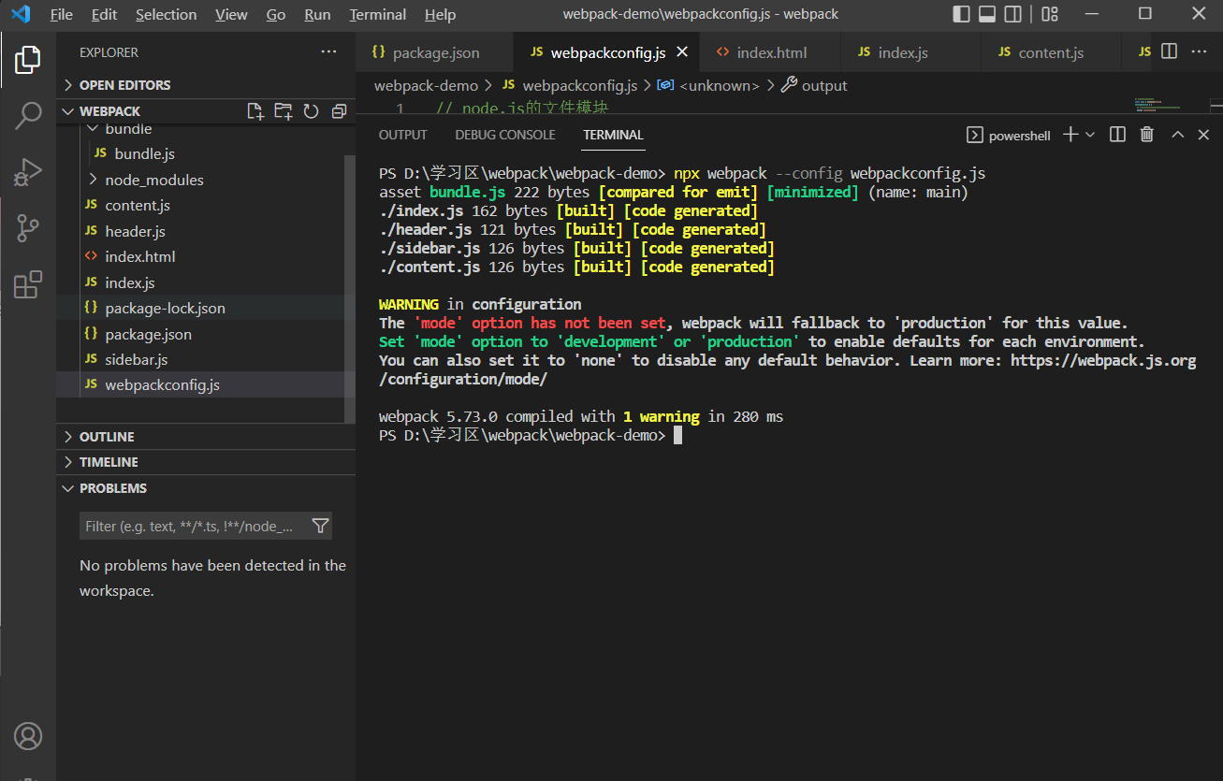Switch to the content.js editor tab
1223x781 pixels.
tap(1050, 52)
